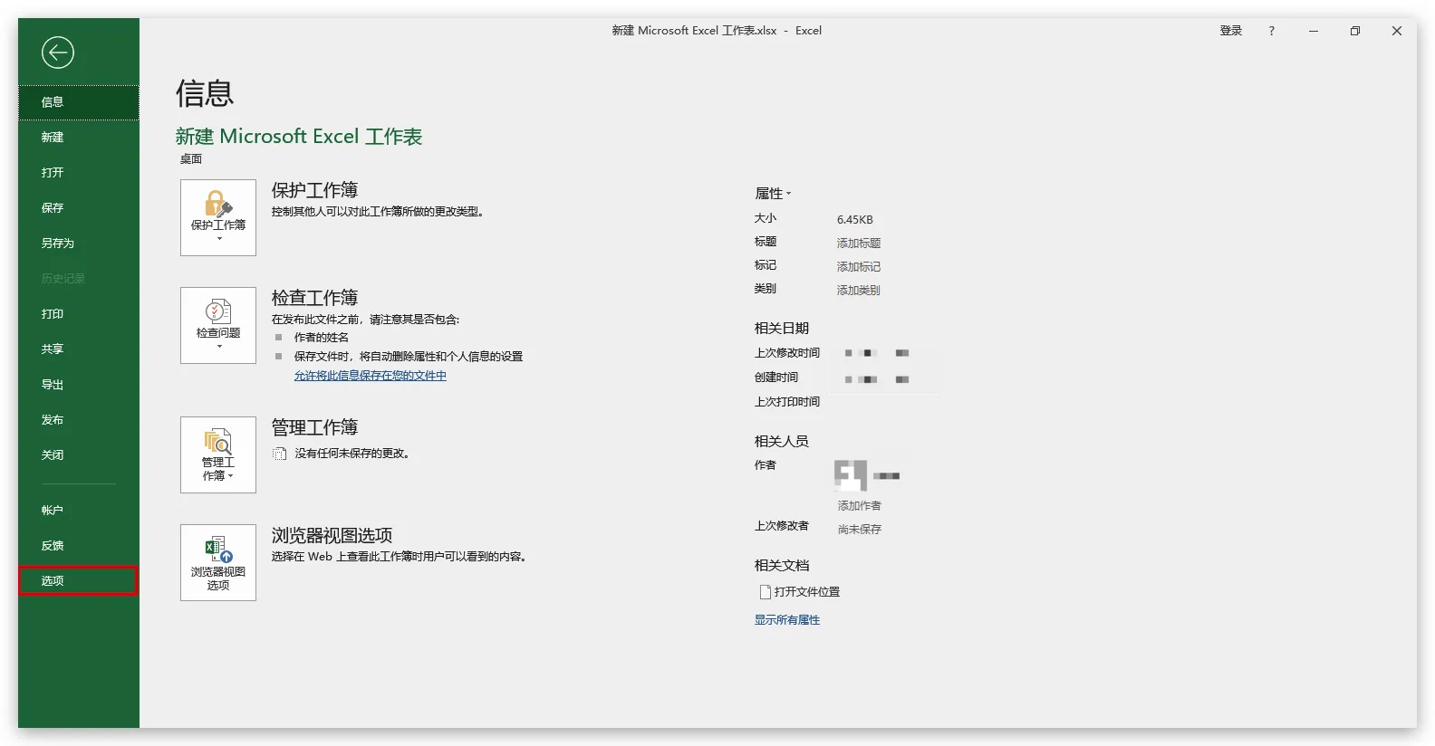
Task: Click 登录 (Sign in) in the title bar
Action: (x=1230, y=31)
